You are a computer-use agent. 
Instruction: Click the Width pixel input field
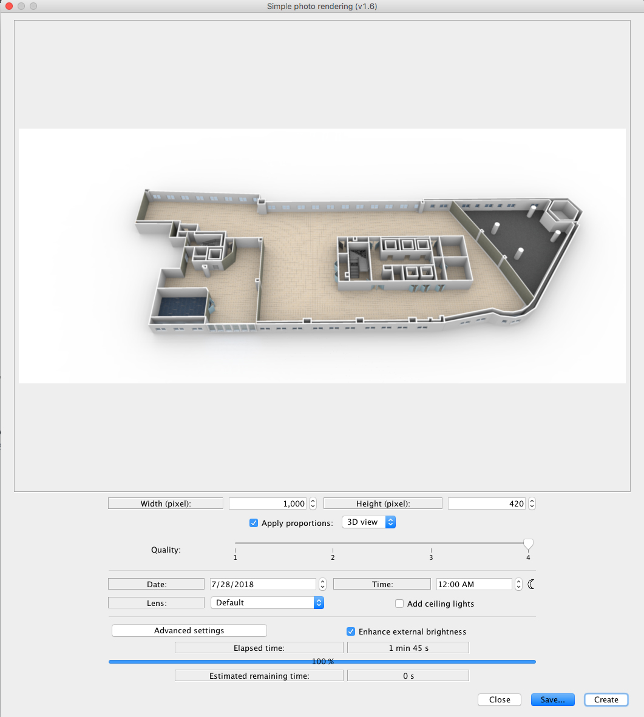click(x=268, y=503)
